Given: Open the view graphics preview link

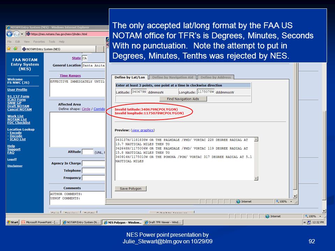Looking at the screenshot, I should click(143, 130).
